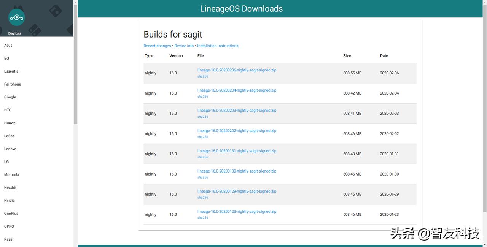Image resolution: width=487 pixels, height=247 pixels.
Task: Open the Devices sidebar header
Action: point(14,33)
